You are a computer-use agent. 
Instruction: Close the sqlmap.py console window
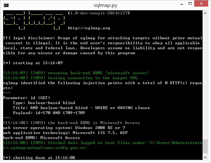201,3
